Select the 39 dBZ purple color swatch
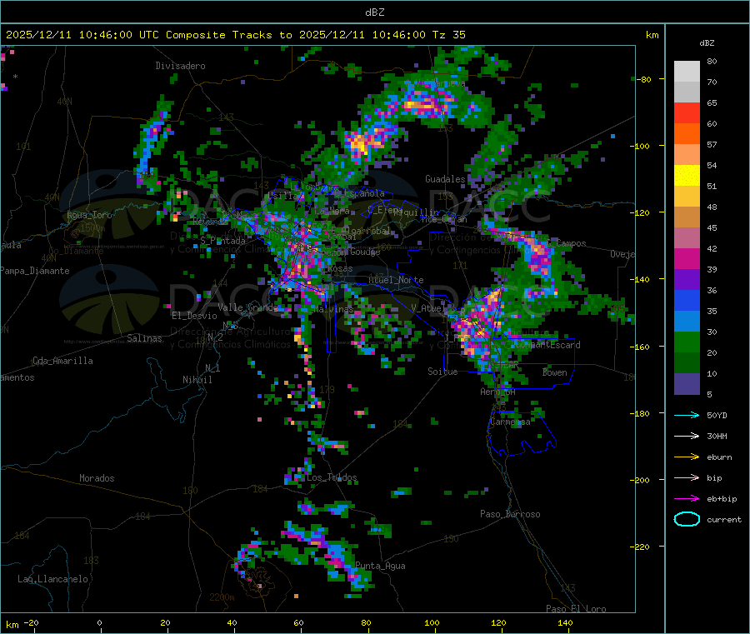This screenshot has width=750, height=634. click(x=687, y=280)
